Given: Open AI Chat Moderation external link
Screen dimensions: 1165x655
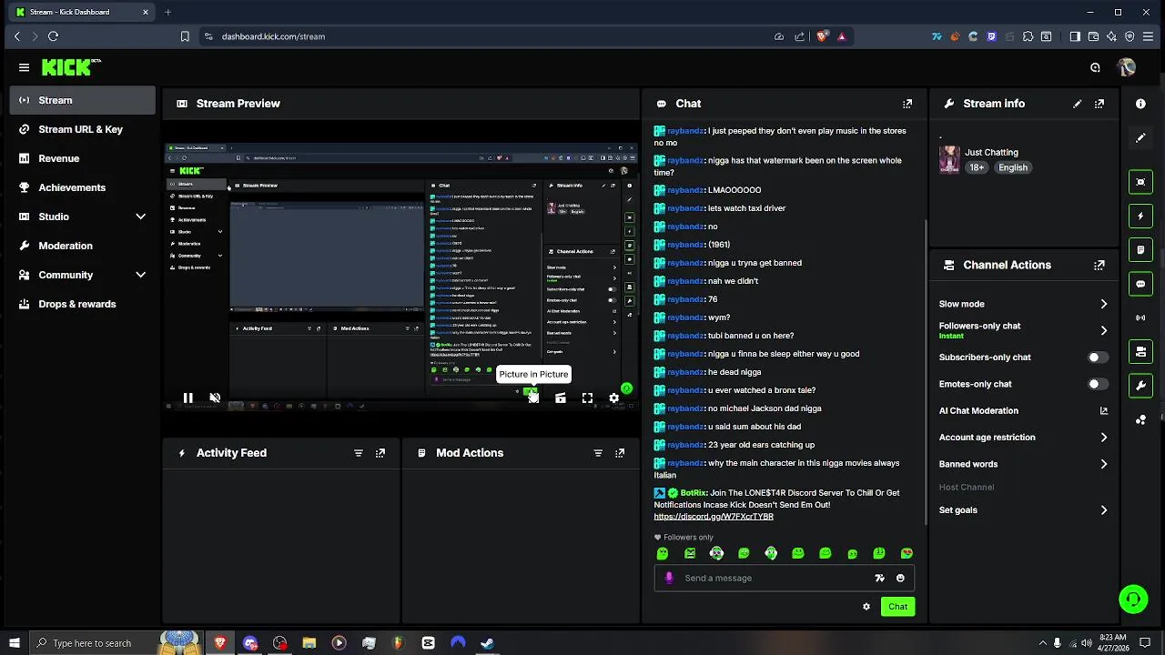Looking at the screenshot, I should [x=1104, y=411].
